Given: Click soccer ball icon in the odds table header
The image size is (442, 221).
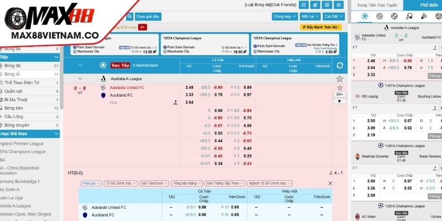Looking at the screenshot, I should [x=103, y=65].
